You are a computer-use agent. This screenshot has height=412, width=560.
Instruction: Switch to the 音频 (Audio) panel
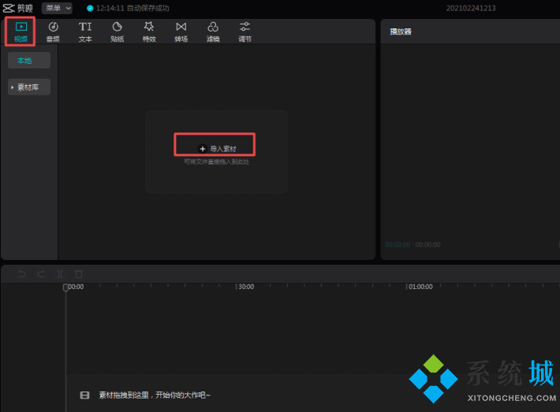[x=53, y=31]
